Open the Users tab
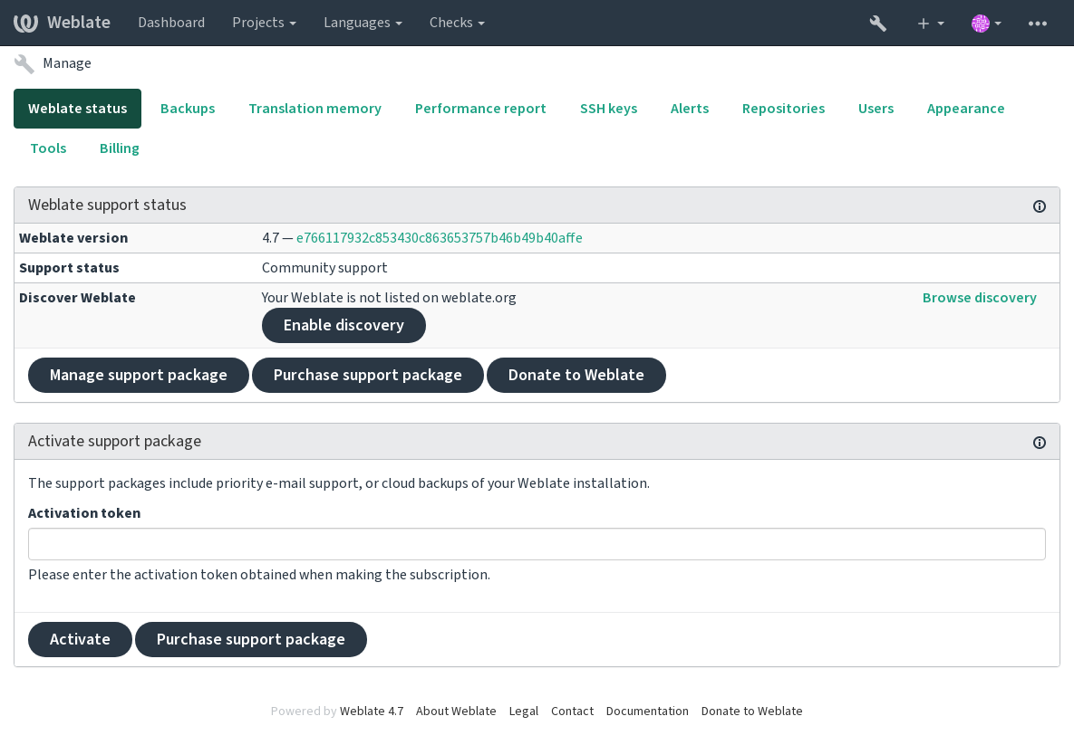The height and width of the screenshot is (745, 1074). pyautogui.click(x=876, y=108)
